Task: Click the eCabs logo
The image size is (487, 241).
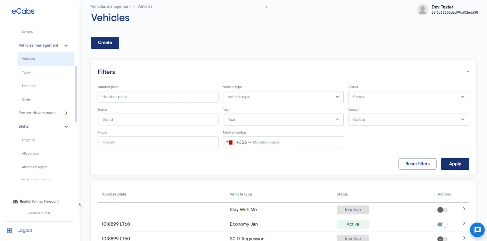Action: coord(23,11)
